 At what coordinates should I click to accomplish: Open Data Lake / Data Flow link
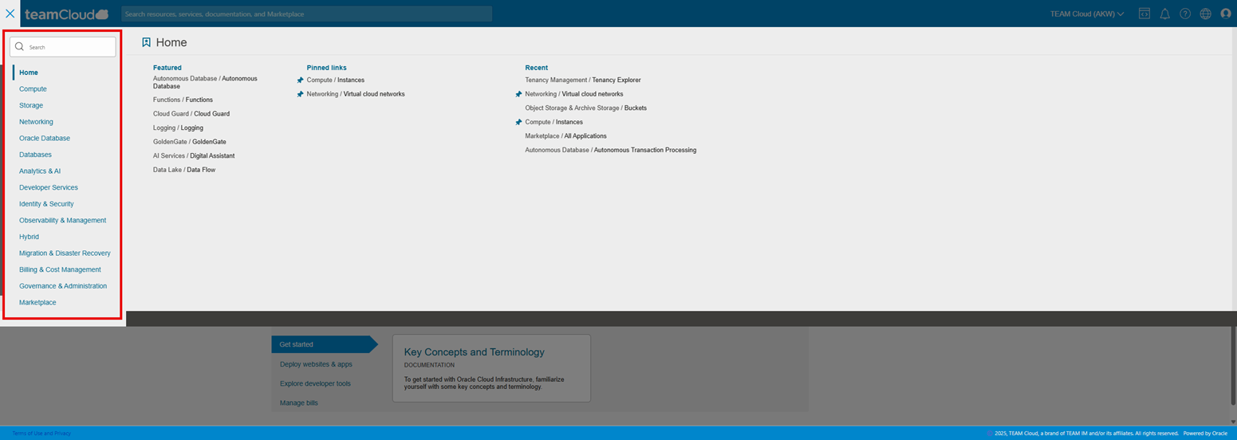coord(184,170)
